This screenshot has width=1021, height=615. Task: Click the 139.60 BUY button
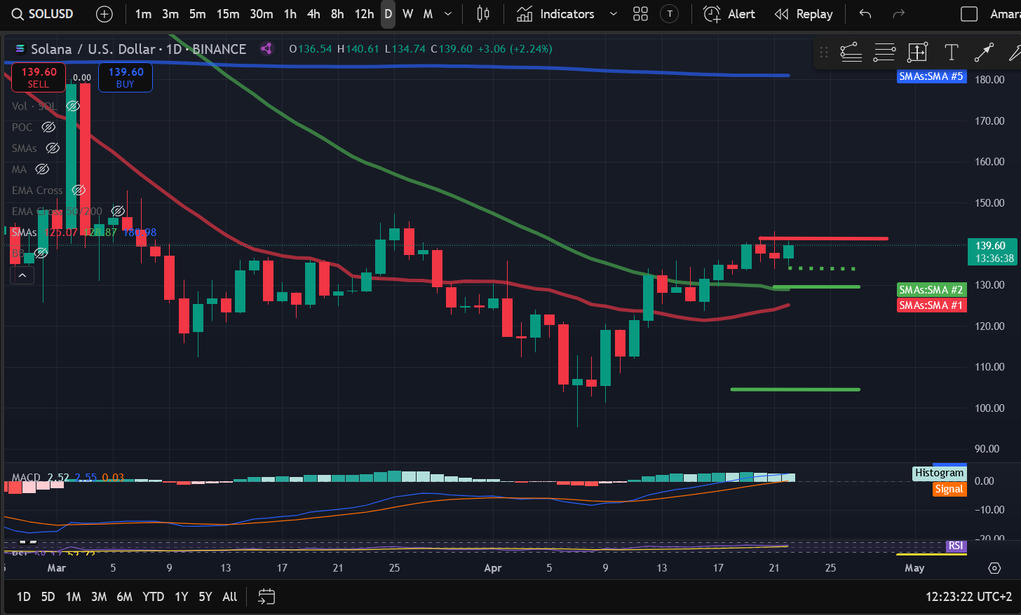(126, 77)
